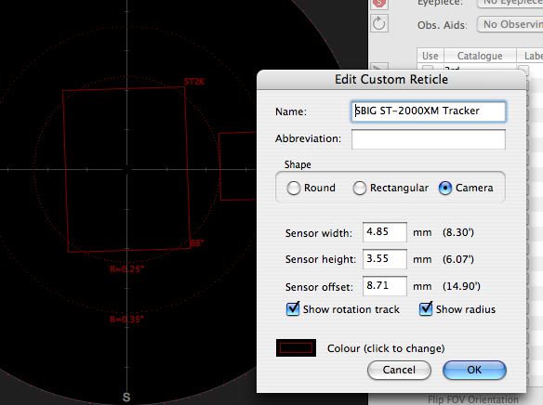Select the Rectangular shape radio button
The width and height of the screenshot is (543, 405).
click(x=360, y=189)
